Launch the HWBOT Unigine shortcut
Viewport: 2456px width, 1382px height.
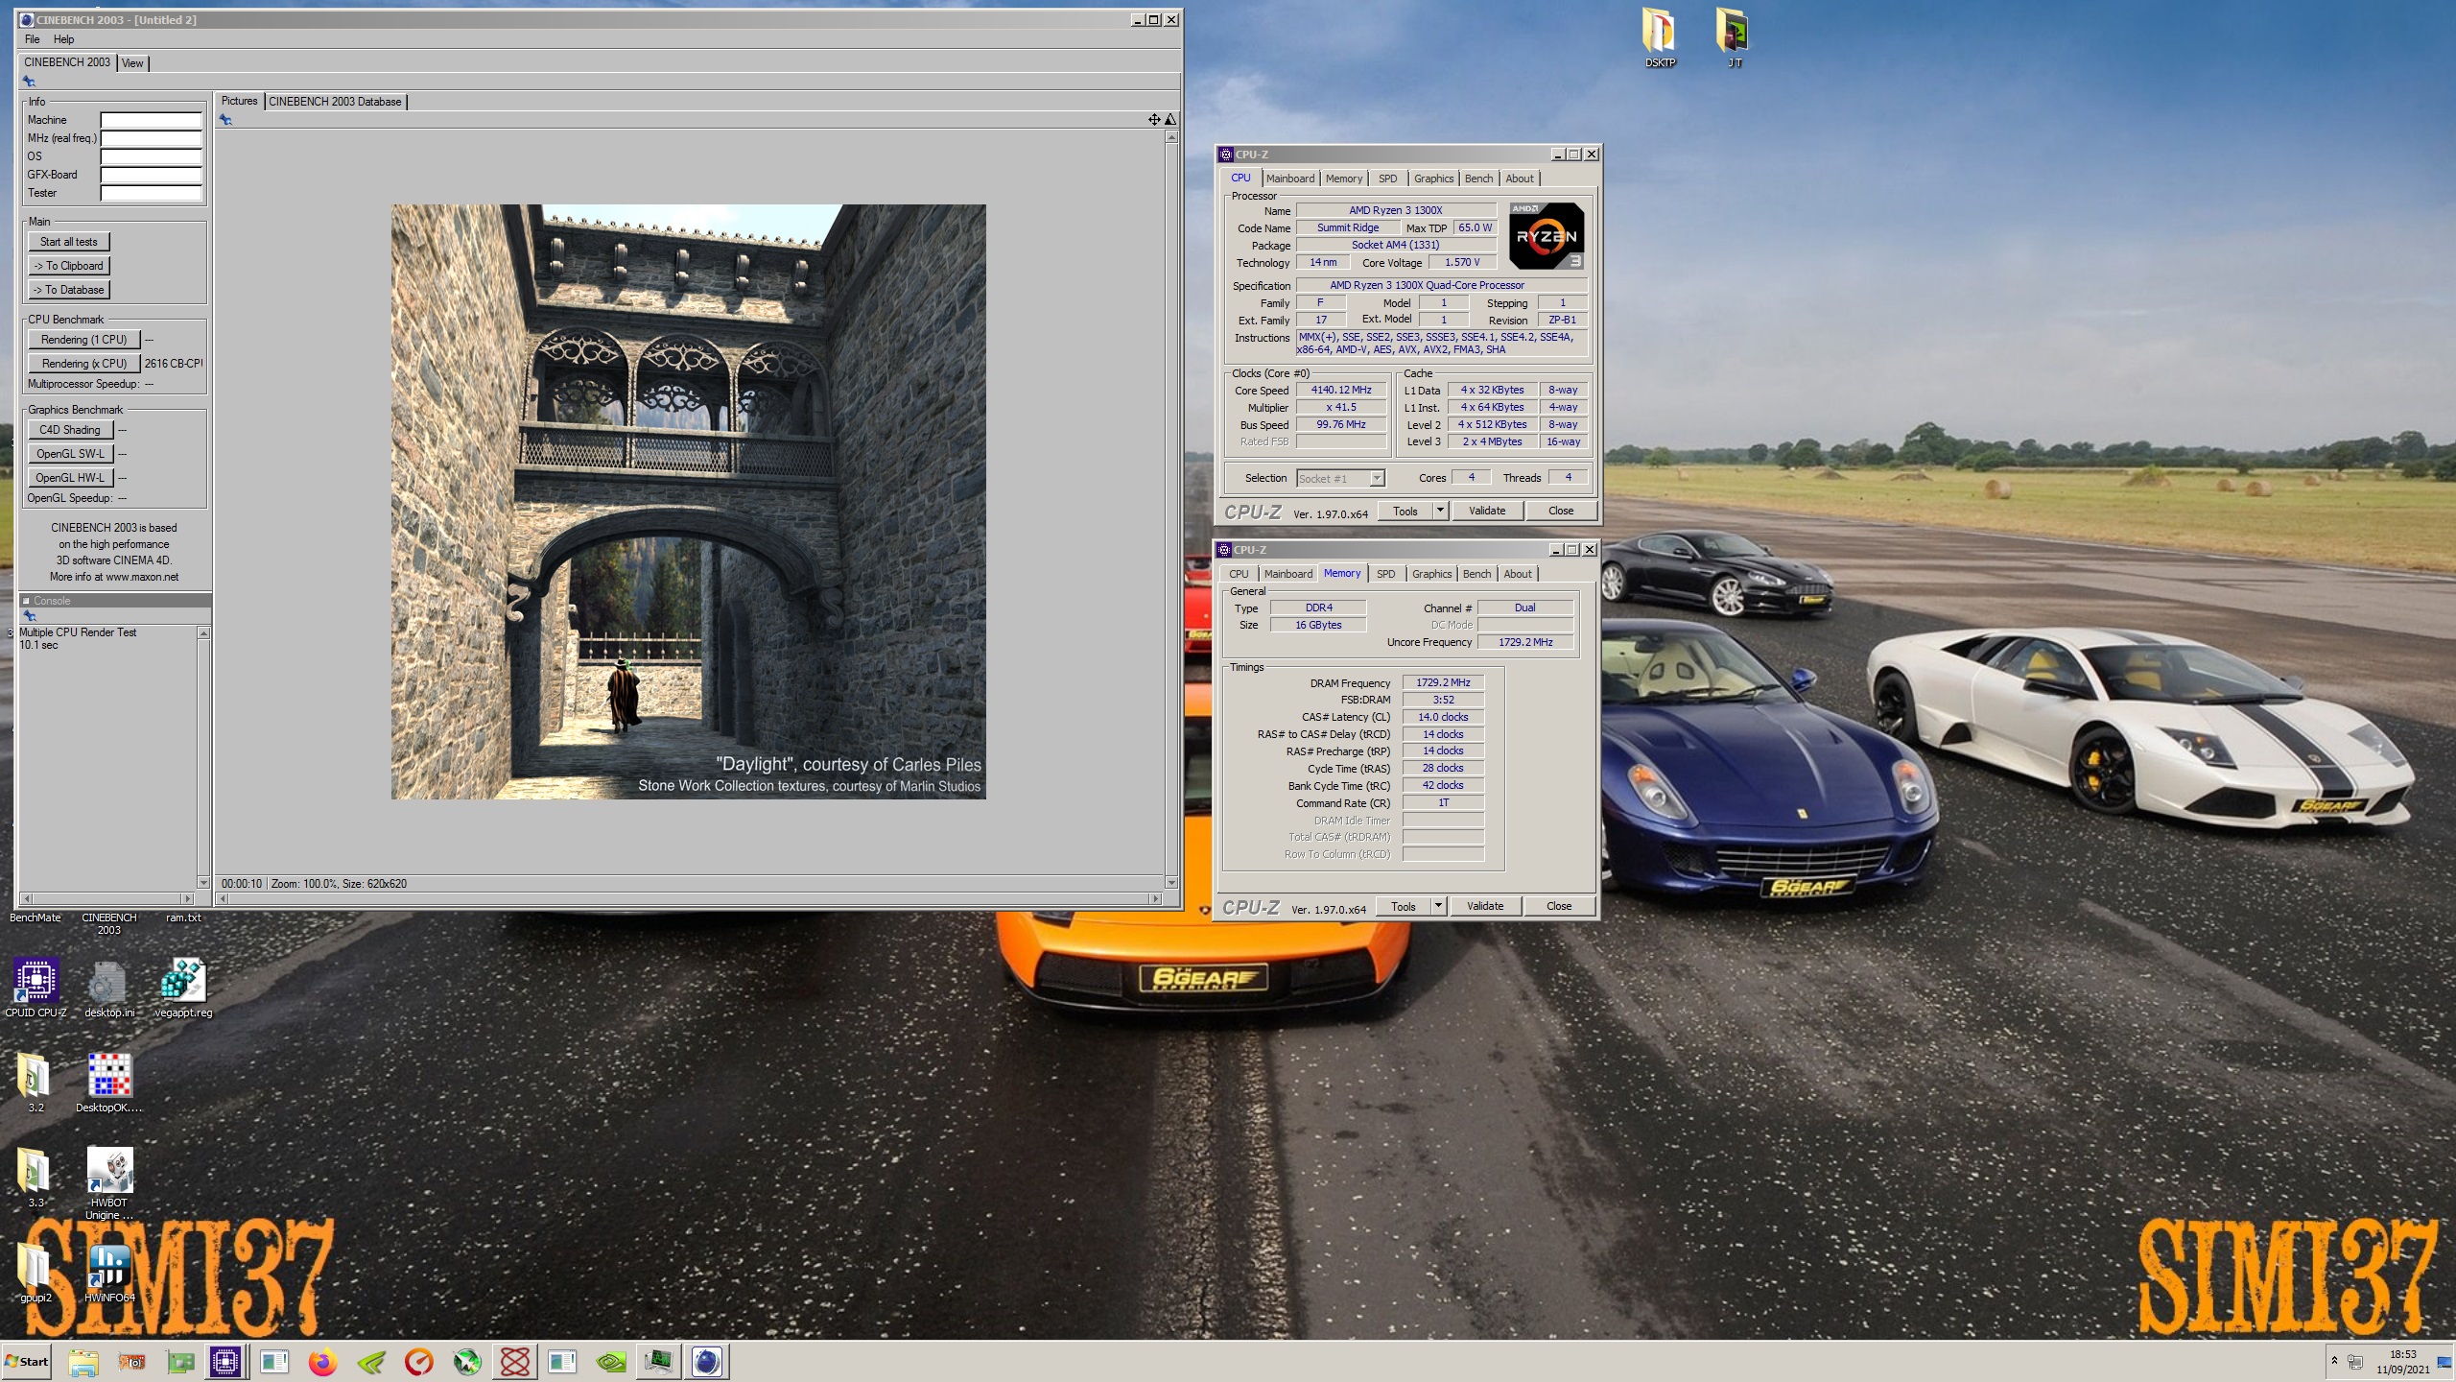[x=109, y=1183]
